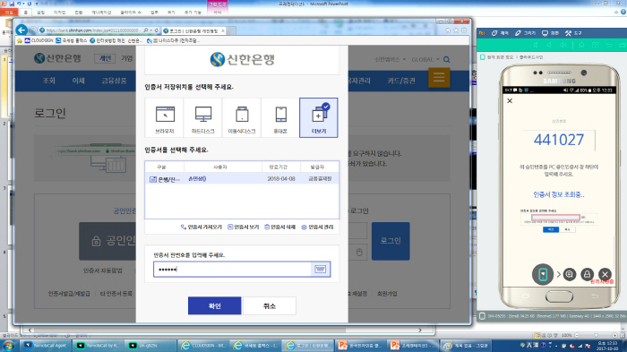Open the 금융상품 menu on Shinhan site
Screen dimensions: 627x352
click(x=114, y=81)
